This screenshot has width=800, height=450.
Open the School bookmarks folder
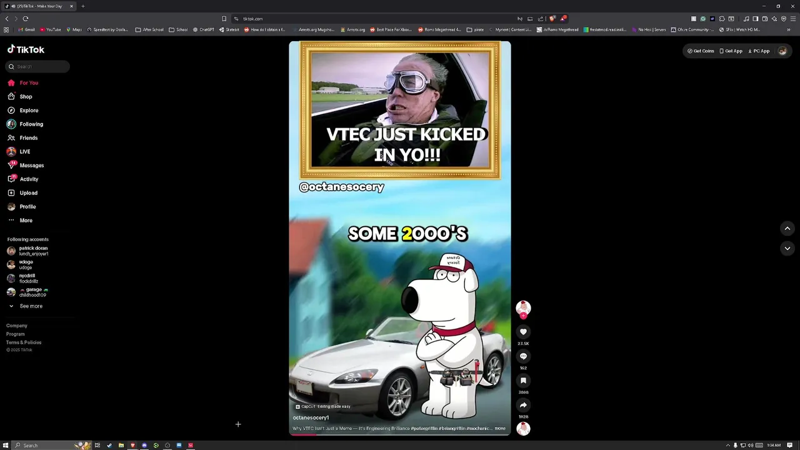click(x=178, y=29)
